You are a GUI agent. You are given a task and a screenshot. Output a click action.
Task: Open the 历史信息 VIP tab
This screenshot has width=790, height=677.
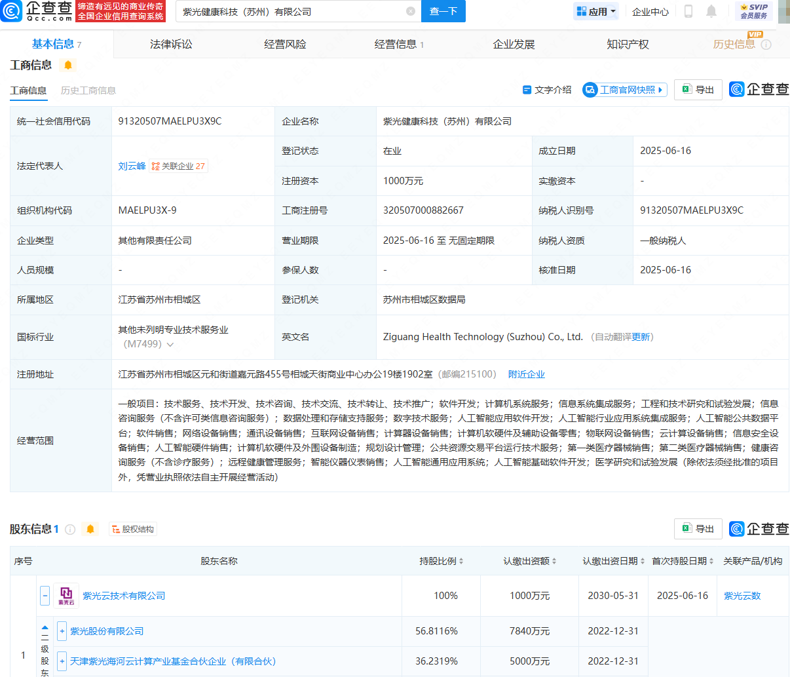pyautogui.click(x=734, y=44)
